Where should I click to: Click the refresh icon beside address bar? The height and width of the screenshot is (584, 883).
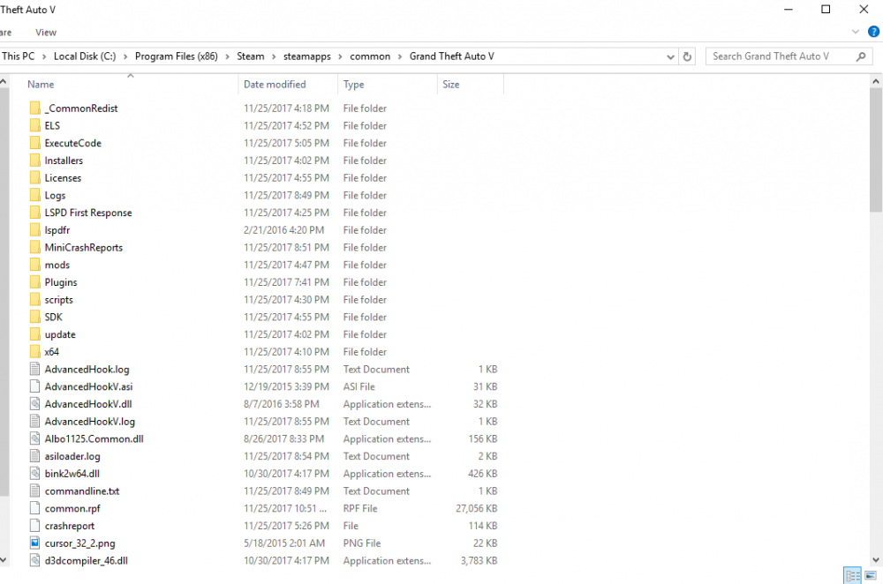point(687,56)
